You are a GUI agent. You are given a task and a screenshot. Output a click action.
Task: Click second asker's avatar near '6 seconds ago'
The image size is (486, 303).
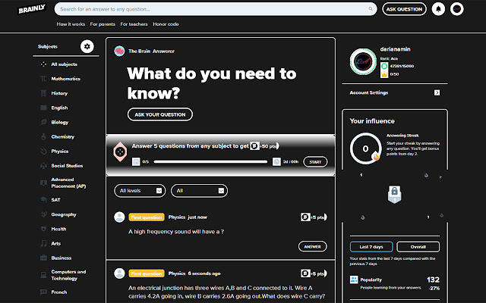pos(119,273)
